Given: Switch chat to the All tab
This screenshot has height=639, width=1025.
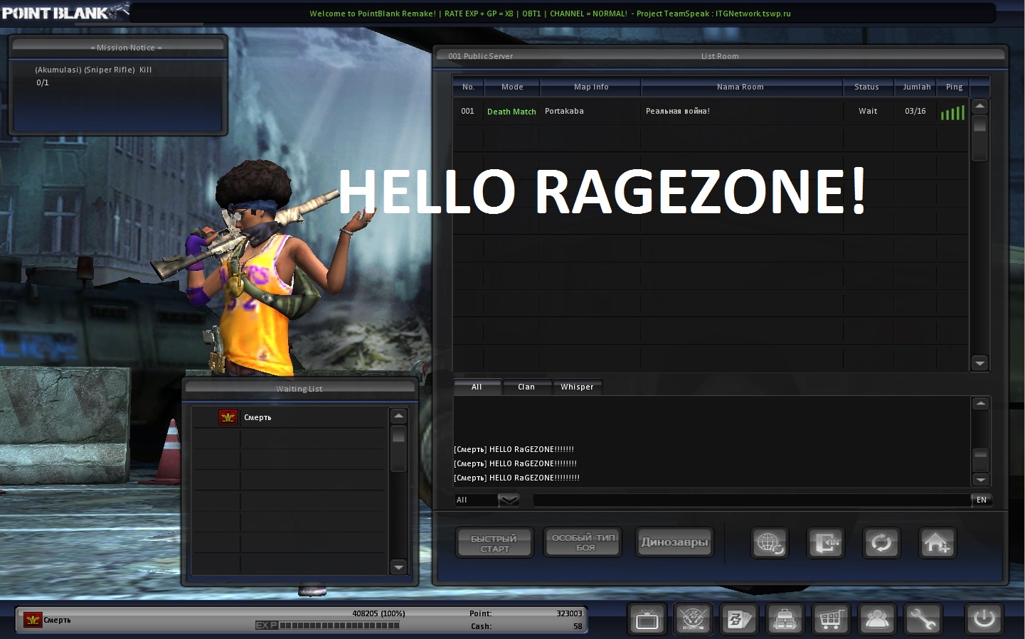Looking at the screenshot, I should pos(477,387).
